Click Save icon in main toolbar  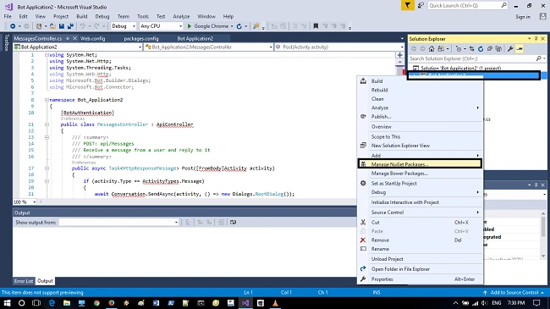click(x=62, y=26)
